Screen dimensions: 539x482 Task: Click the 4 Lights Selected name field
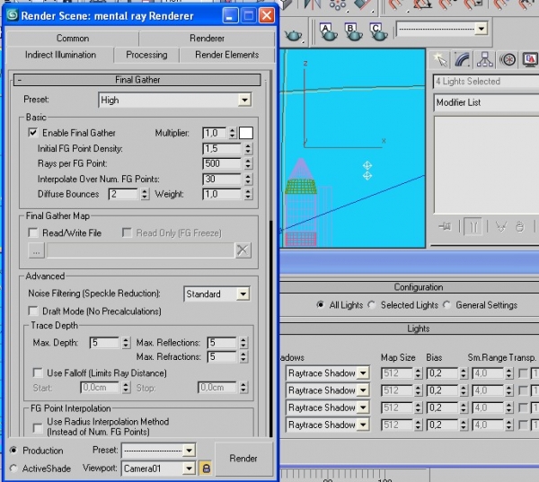[486, 82]
